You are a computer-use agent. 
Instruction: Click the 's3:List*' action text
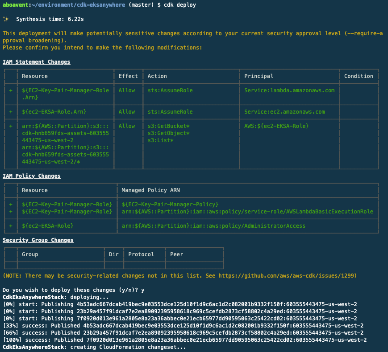click(x=160, y=140)
